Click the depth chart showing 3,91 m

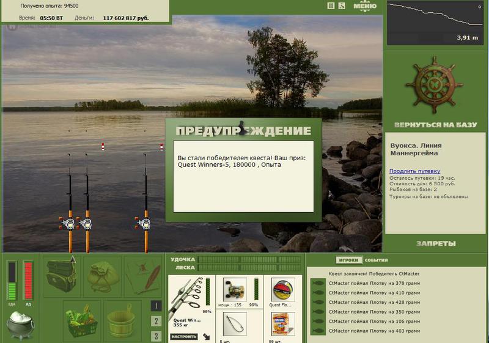435,23
